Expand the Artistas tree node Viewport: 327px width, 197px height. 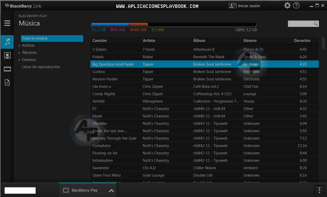(x=19, y=45)
